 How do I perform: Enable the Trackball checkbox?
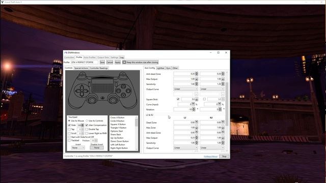[69, 140]
